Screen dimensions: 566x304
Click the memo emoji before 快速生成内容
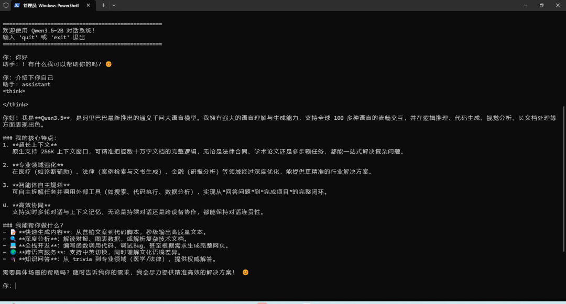point(13,232)
